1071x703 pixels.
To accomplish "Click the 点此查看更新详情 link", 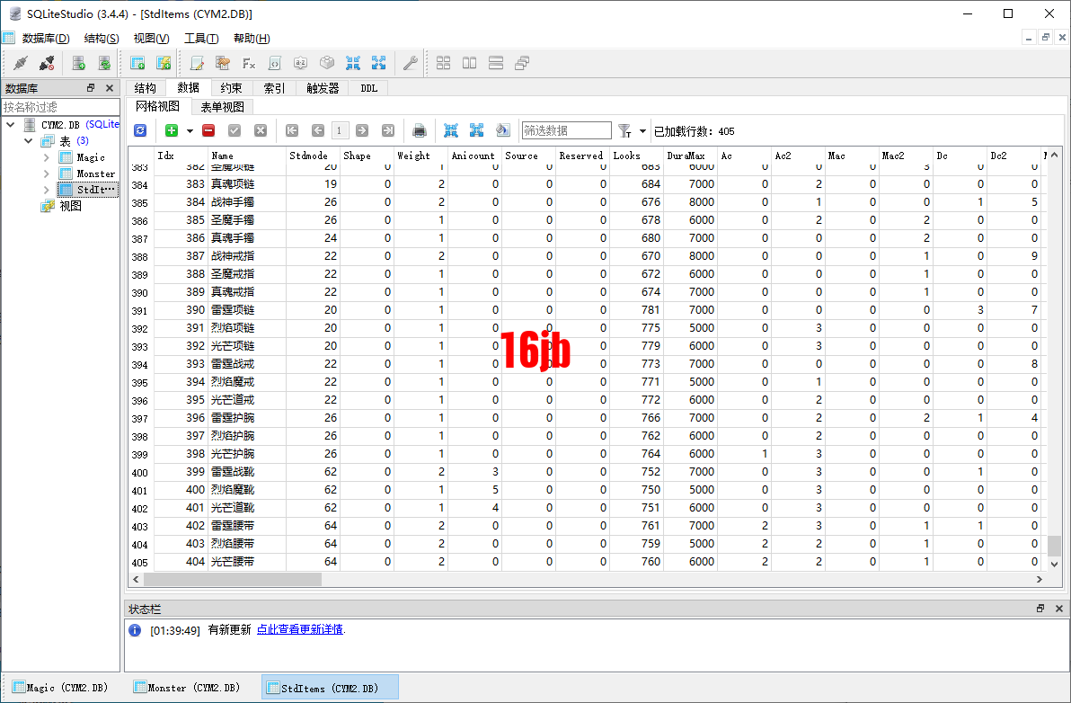I will (x=299, y=629).
